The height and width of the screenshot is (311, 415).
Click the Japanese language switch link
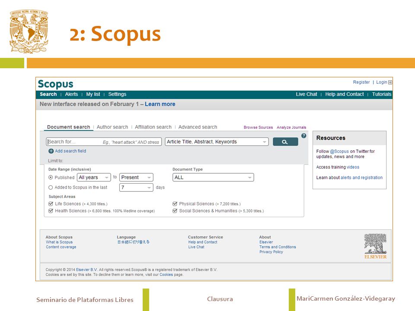134,242
